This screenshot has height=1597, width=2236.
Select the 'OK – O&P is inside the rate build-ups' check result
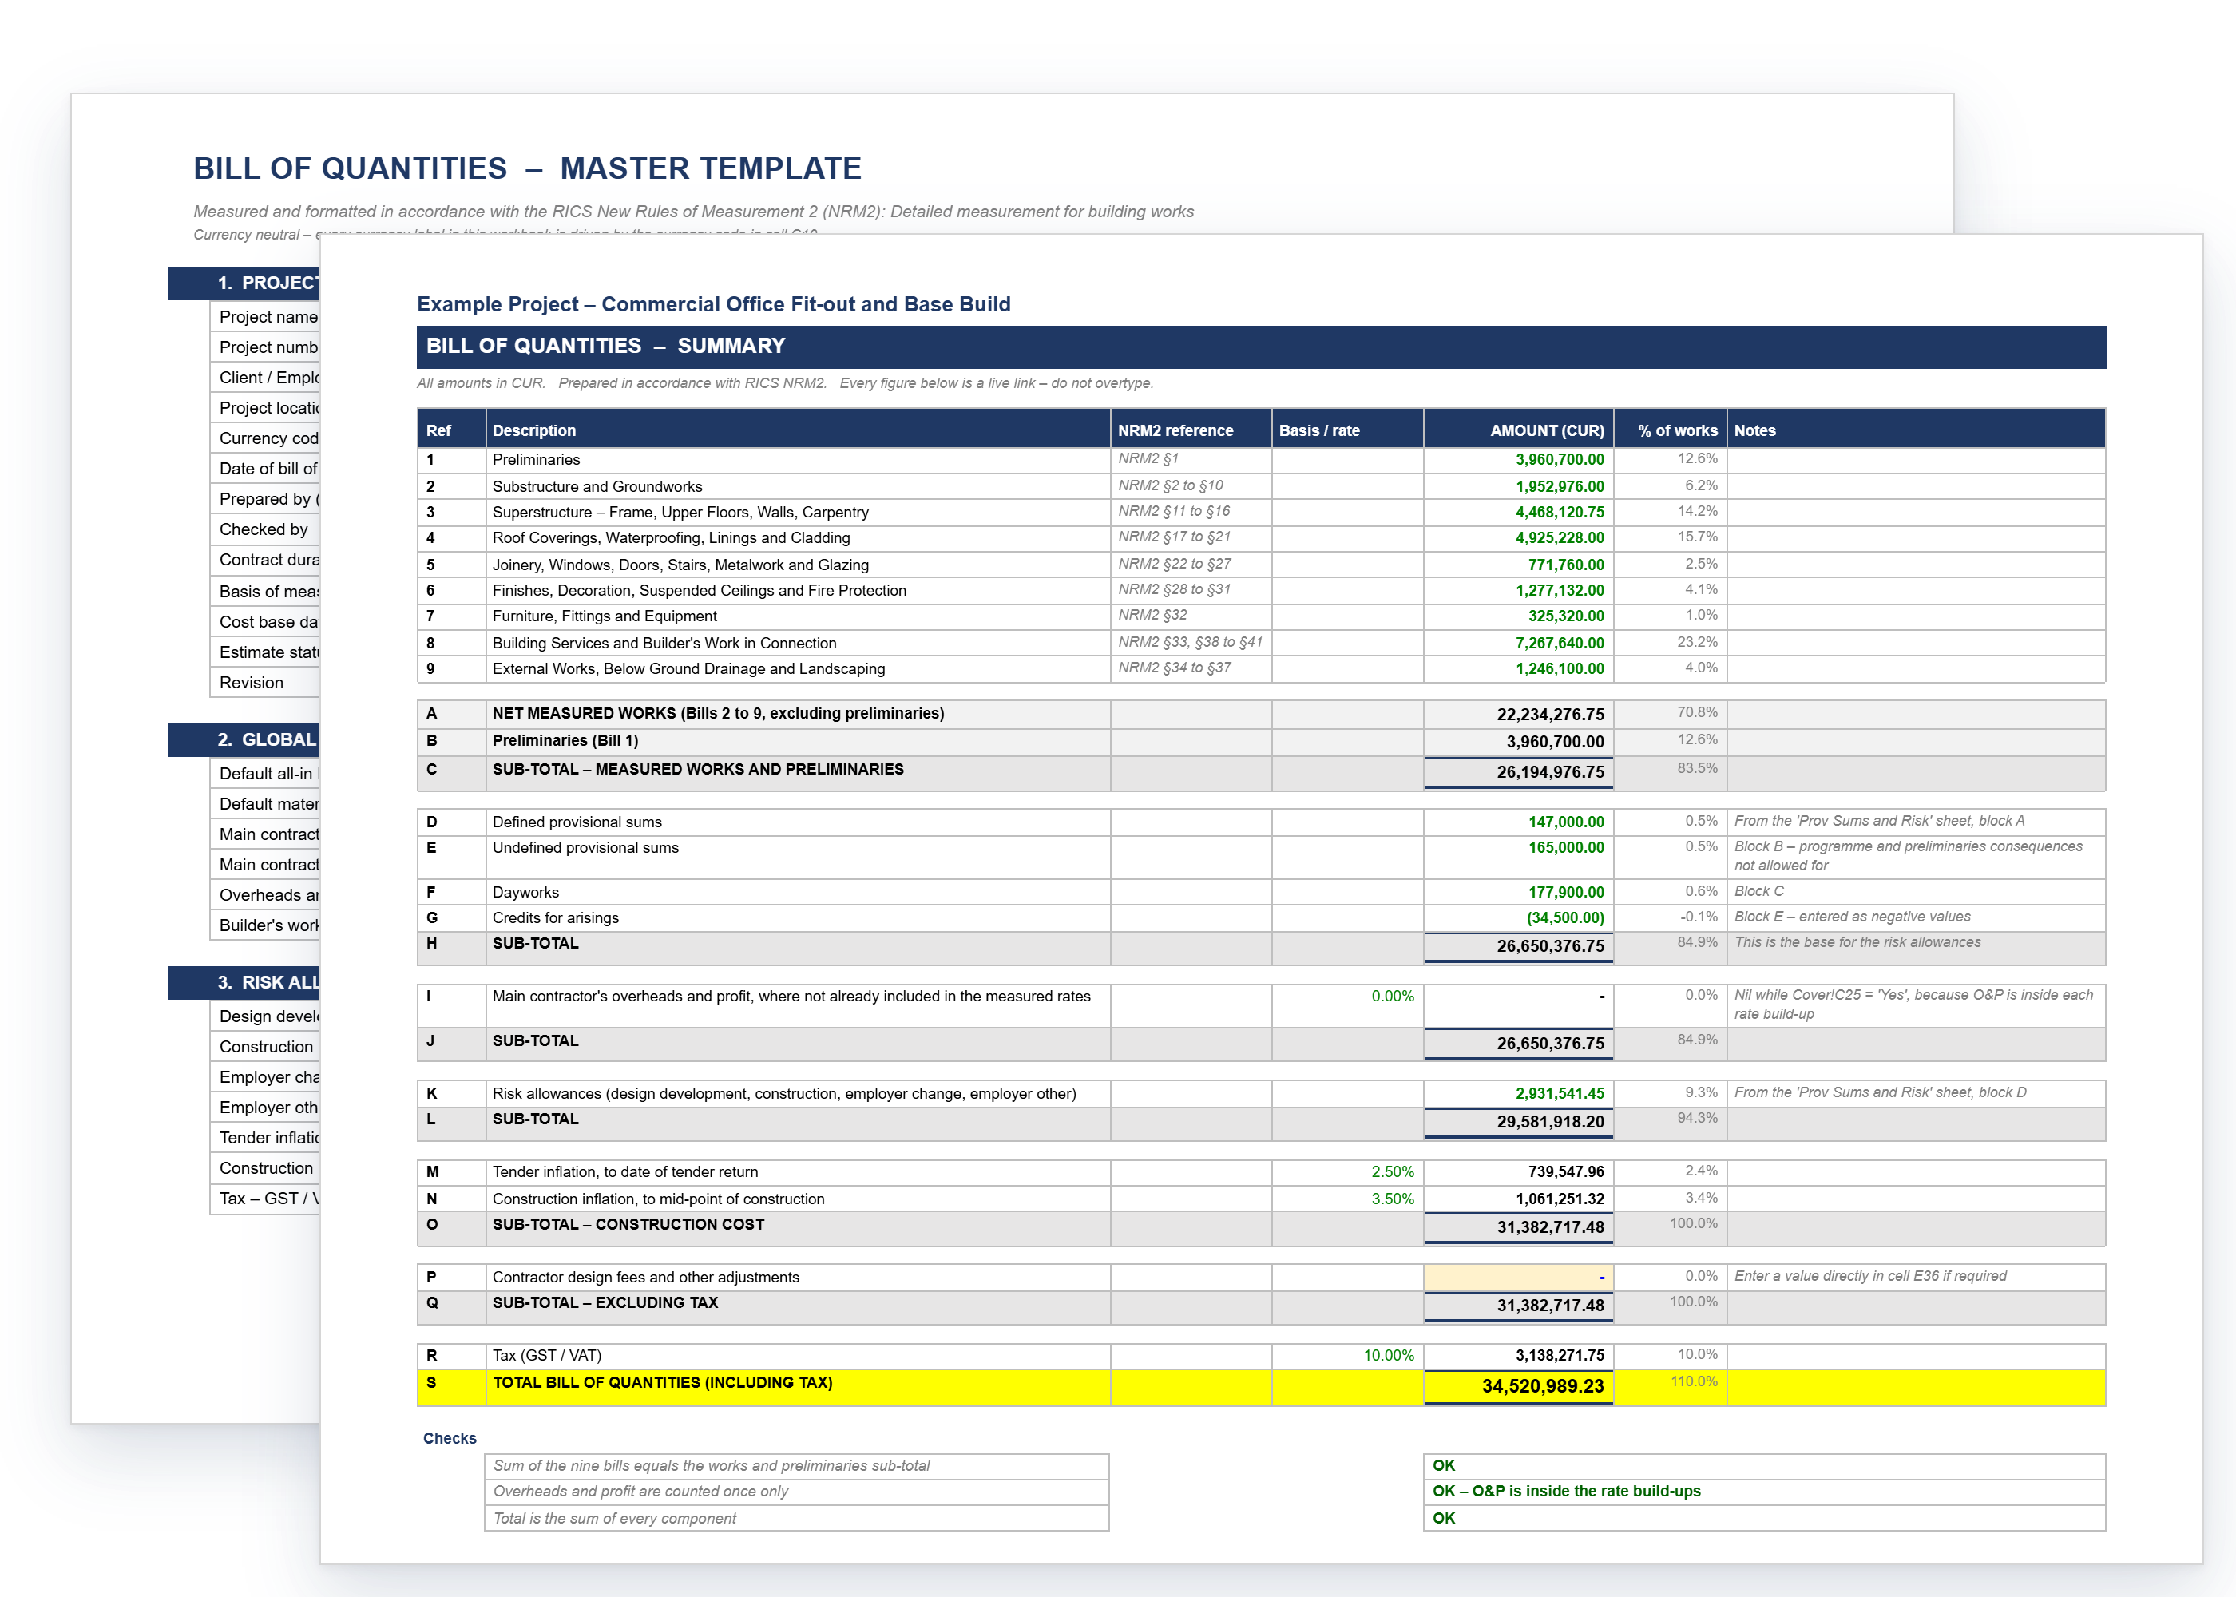click(1763, 1492)
